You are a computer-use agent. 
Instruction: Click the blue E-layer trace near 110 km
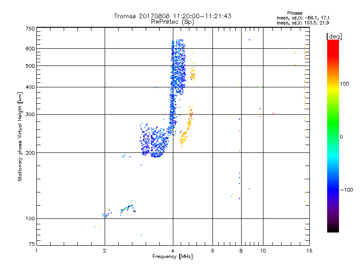[127, 208]
